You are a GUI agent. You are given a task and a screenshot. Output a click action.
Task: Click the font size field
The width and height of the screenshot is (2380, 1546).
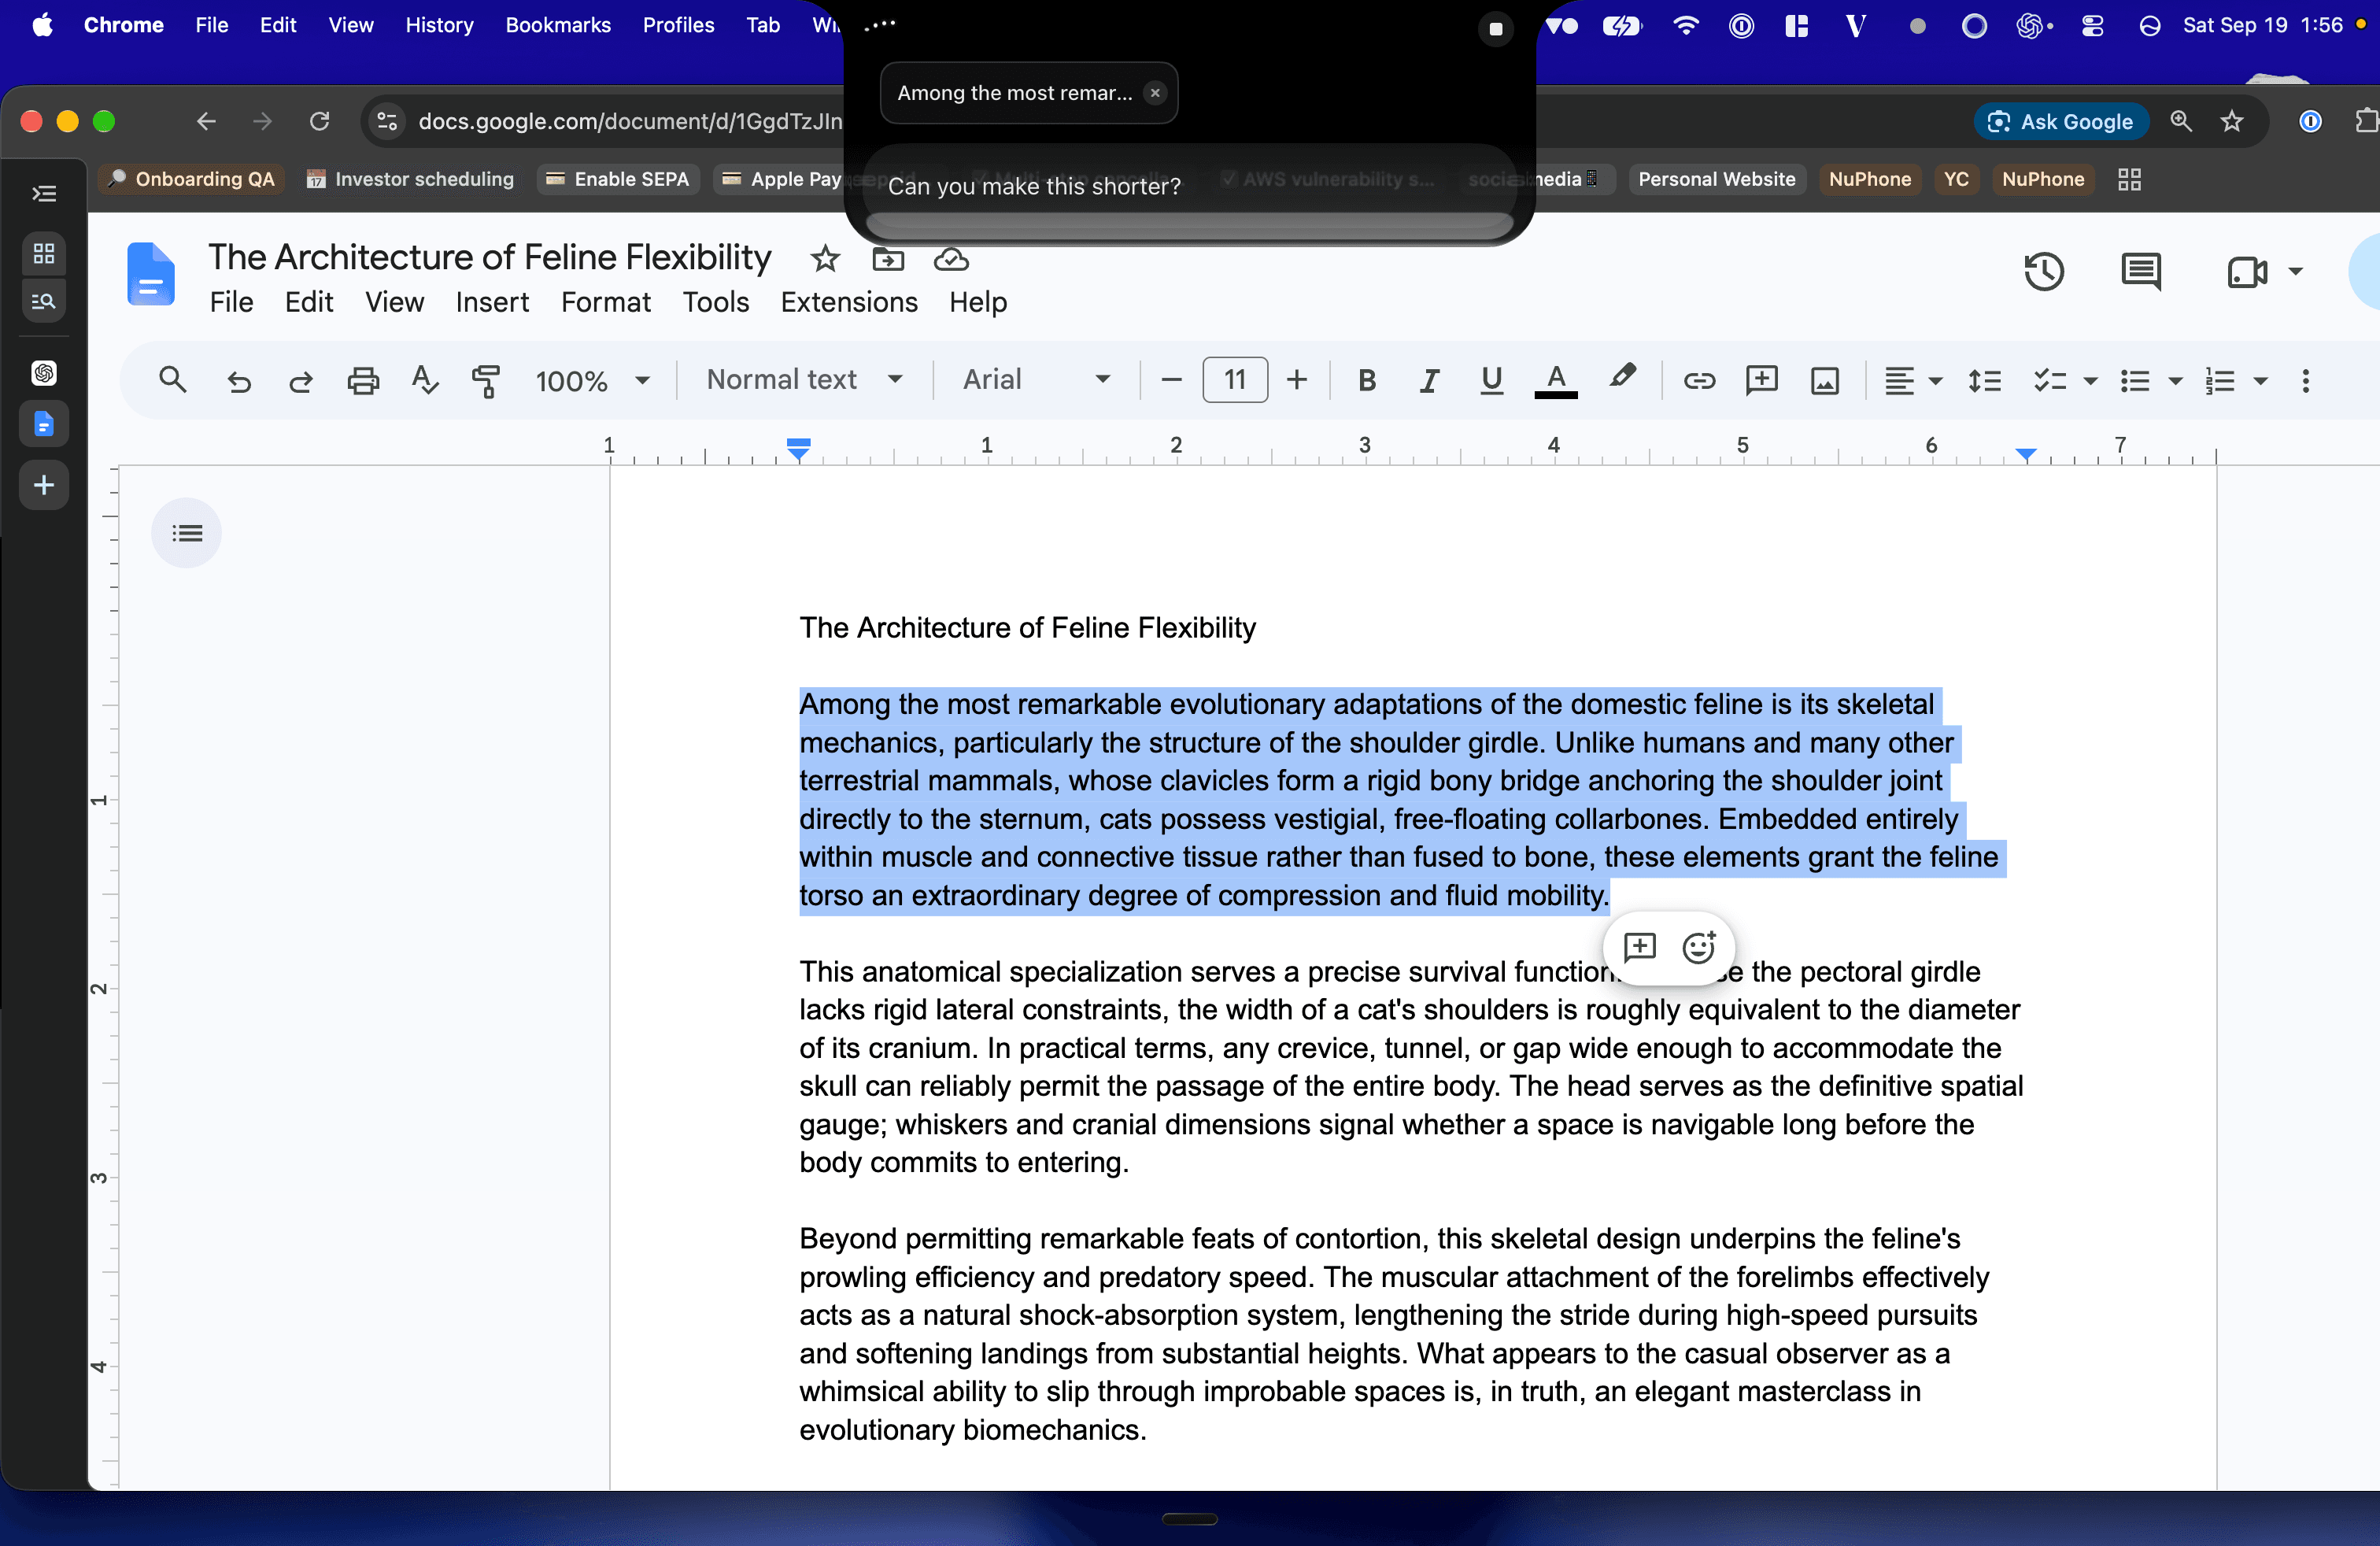click(x=1235, y=380)
